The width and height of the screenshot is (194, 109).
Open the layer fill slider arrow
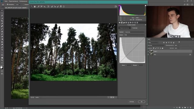click(x=179, y=48)
